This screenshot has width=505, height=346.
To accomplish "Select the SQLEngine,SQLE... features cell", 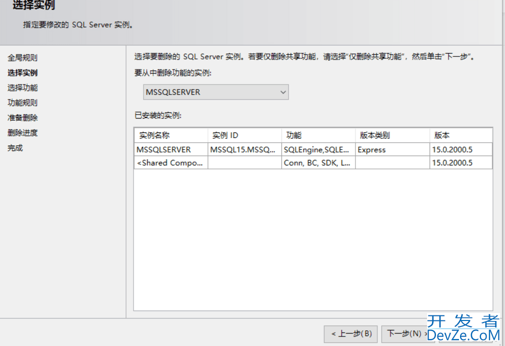I will point(318,149).
